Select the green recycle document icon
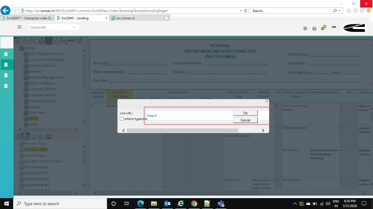The width and height of the screenshot is (373, 209). (25, 136)
